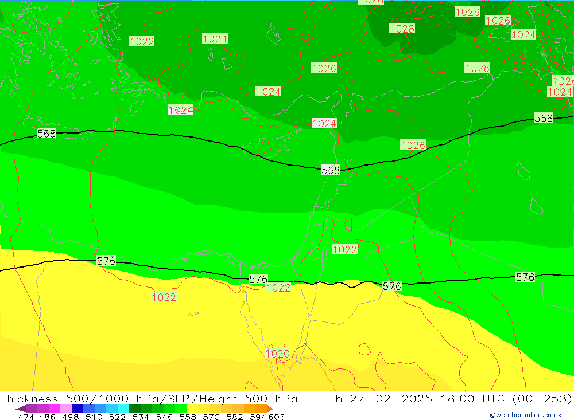This screenshot has width=574, height=420.
Task: Click the '570' legend value
Action: click(211, 417)
